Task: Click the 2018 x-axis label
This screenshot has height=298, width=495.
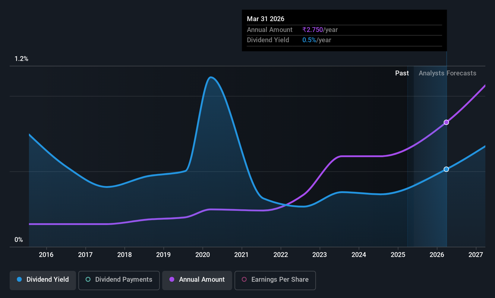Action: [125, 255]
